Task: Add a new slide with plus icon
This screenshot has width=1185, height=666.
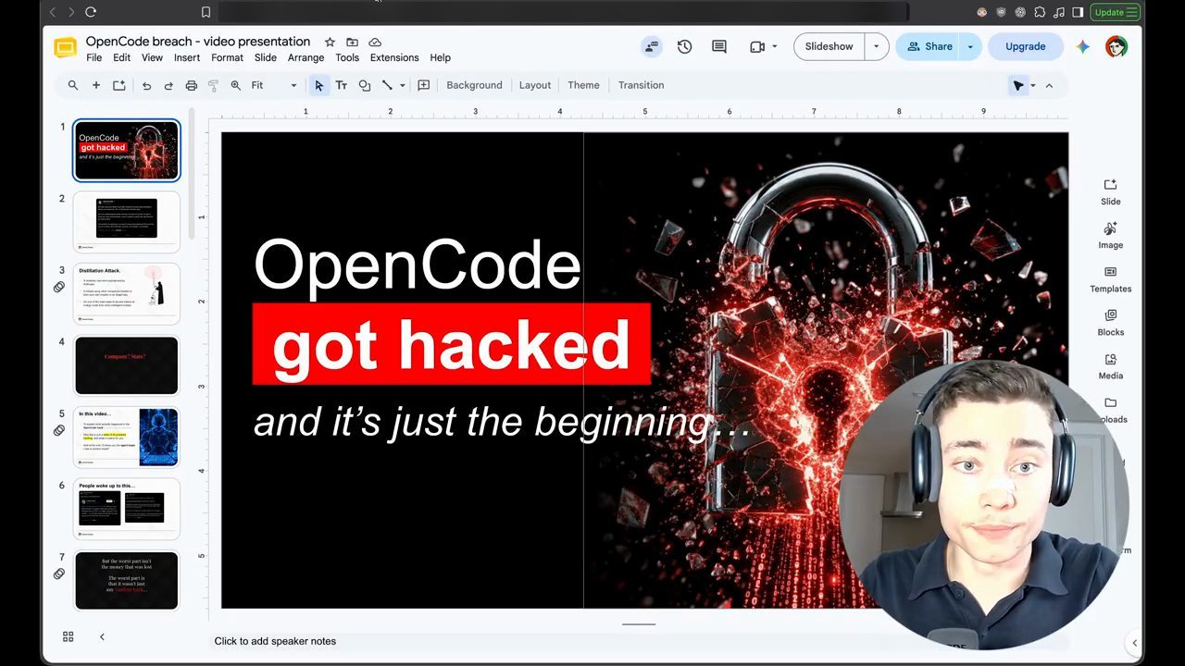Action: 95,85
